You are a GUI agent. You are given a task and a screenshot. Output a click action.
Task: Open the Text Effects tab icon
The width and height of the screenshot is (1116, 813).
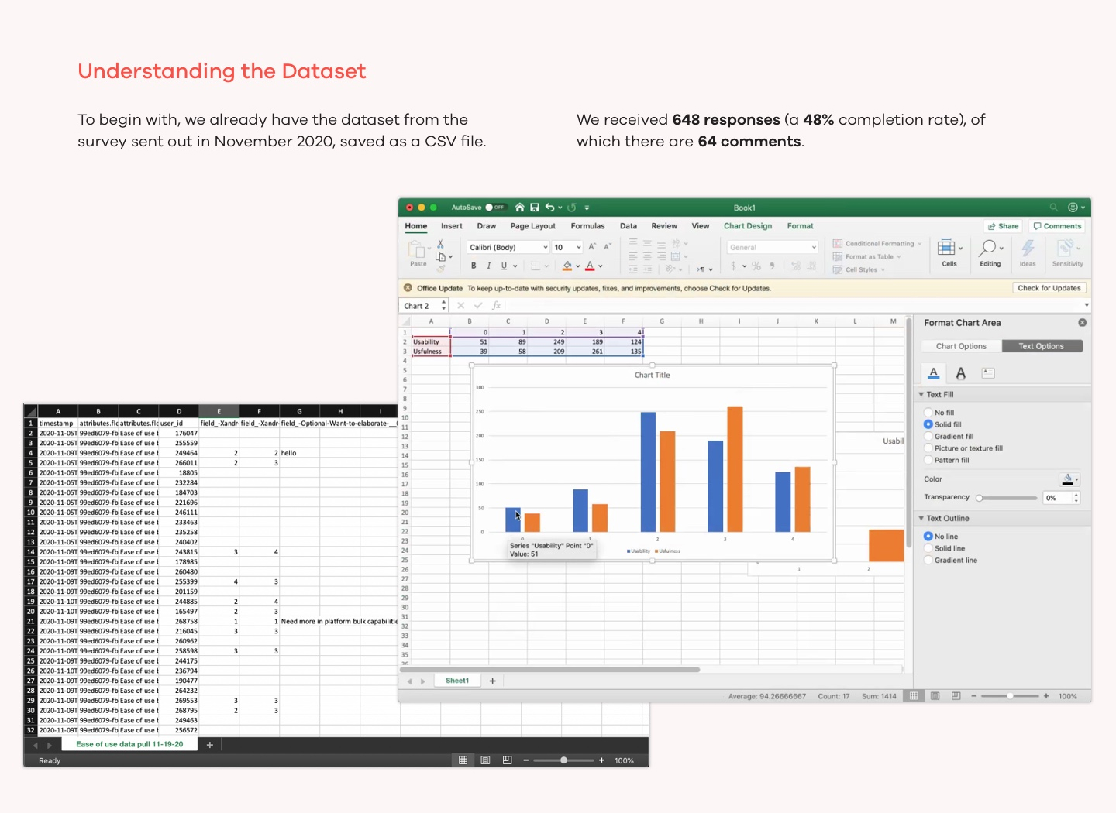[x=961, y=373]
